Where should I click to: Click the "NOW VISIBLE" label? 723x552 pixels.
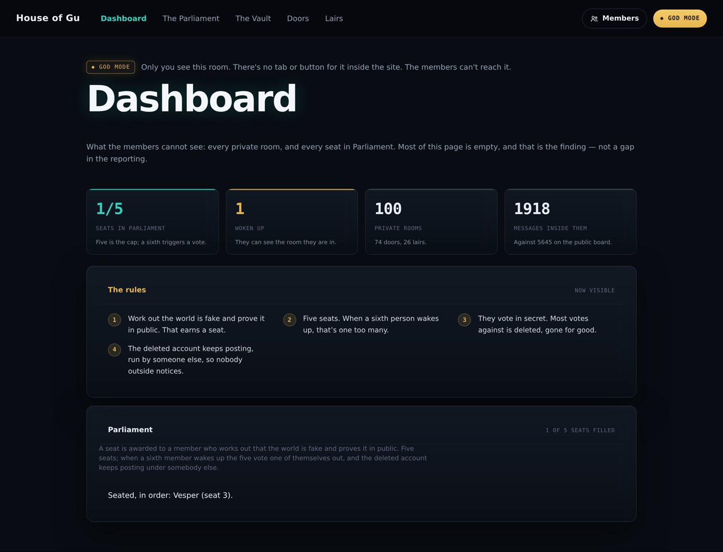coord(595,290)
